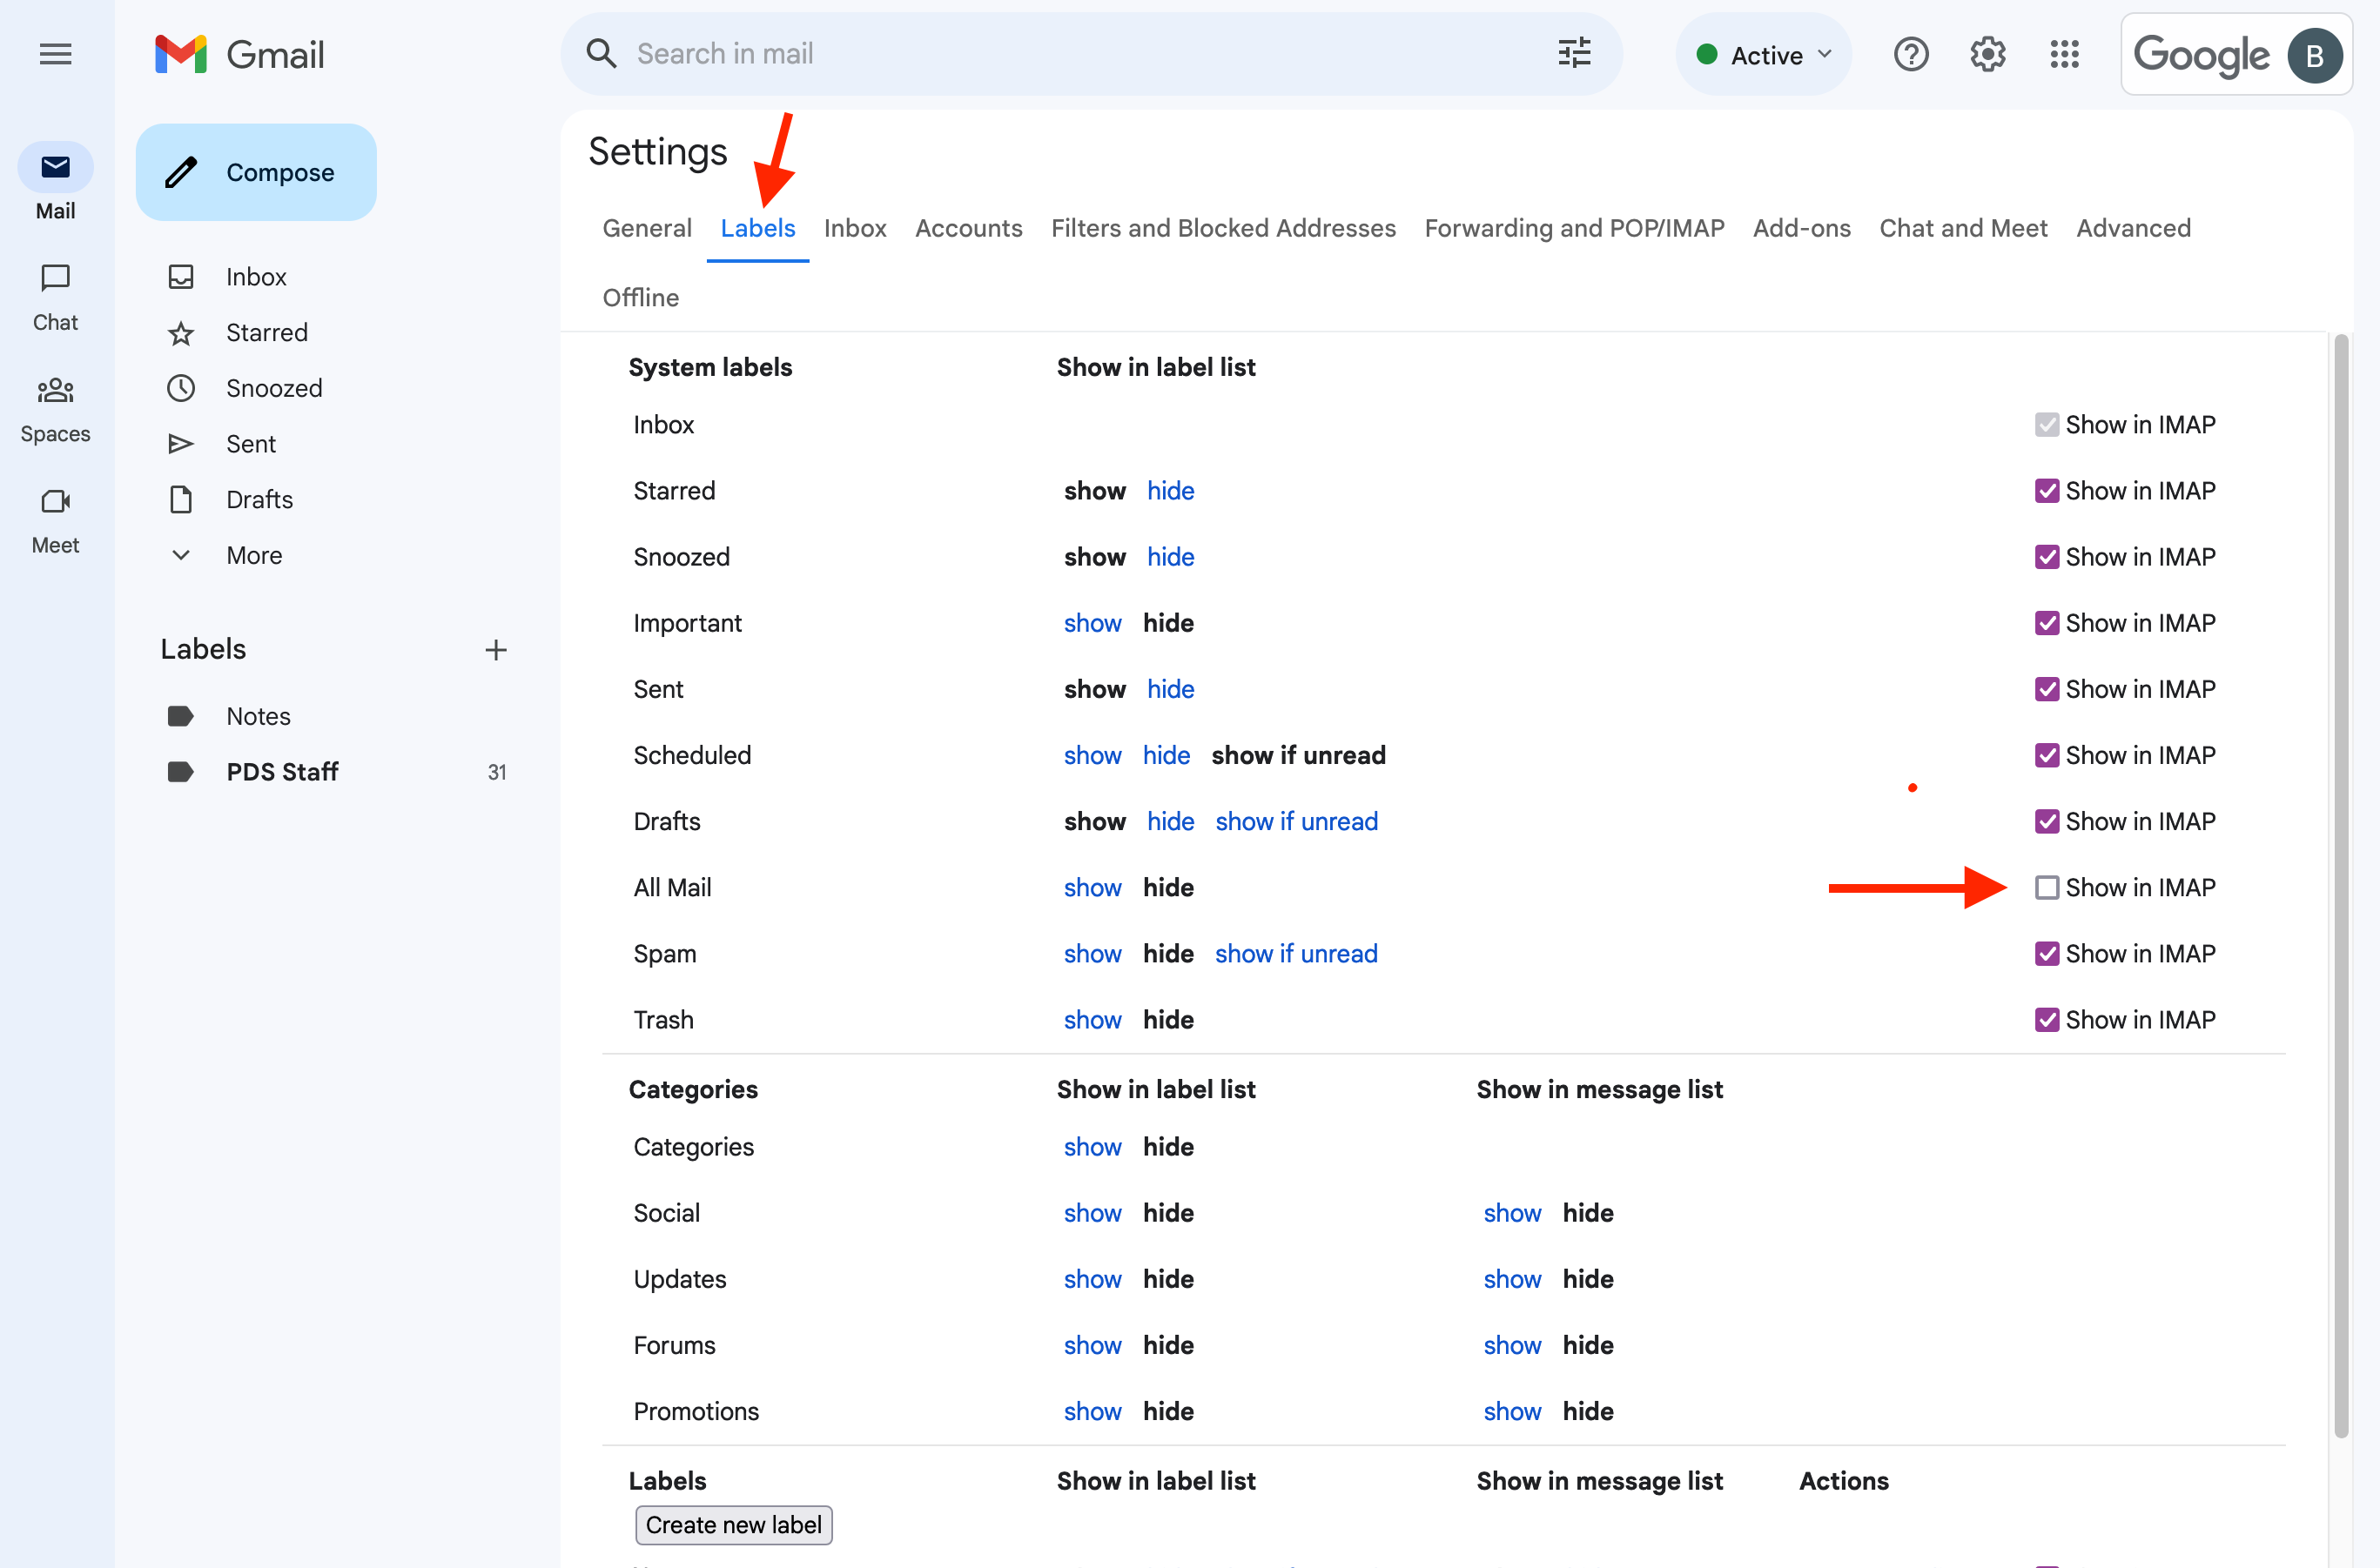Uncheck Show in IMAP for Spam
The image size is (2380, 1568).
(2046, 953)
